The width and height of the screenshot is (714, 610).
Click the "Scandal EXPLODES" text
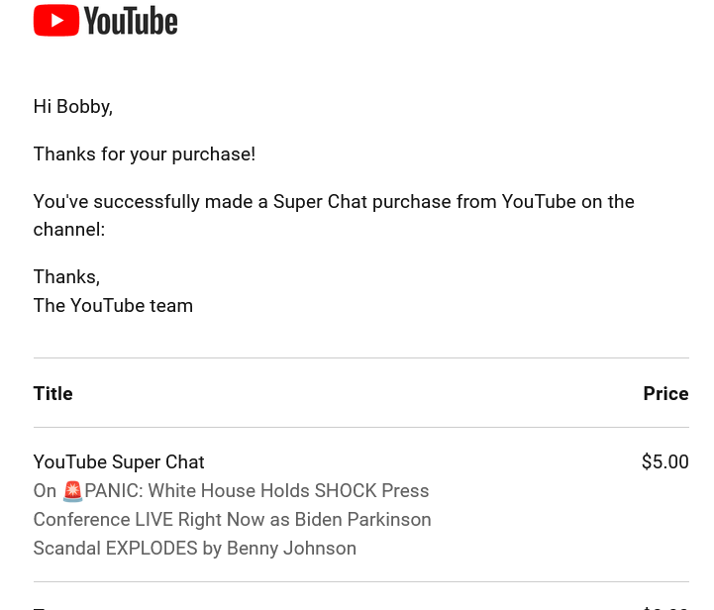point(114,548)
